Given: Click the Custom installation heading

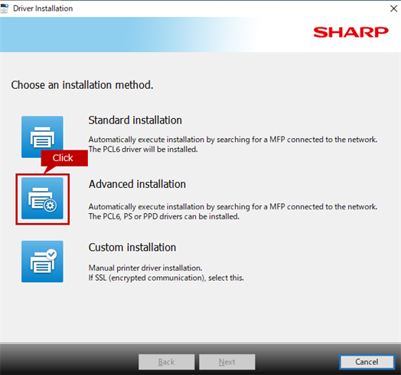Looking at the screenshot, I should tap(132, 248).
